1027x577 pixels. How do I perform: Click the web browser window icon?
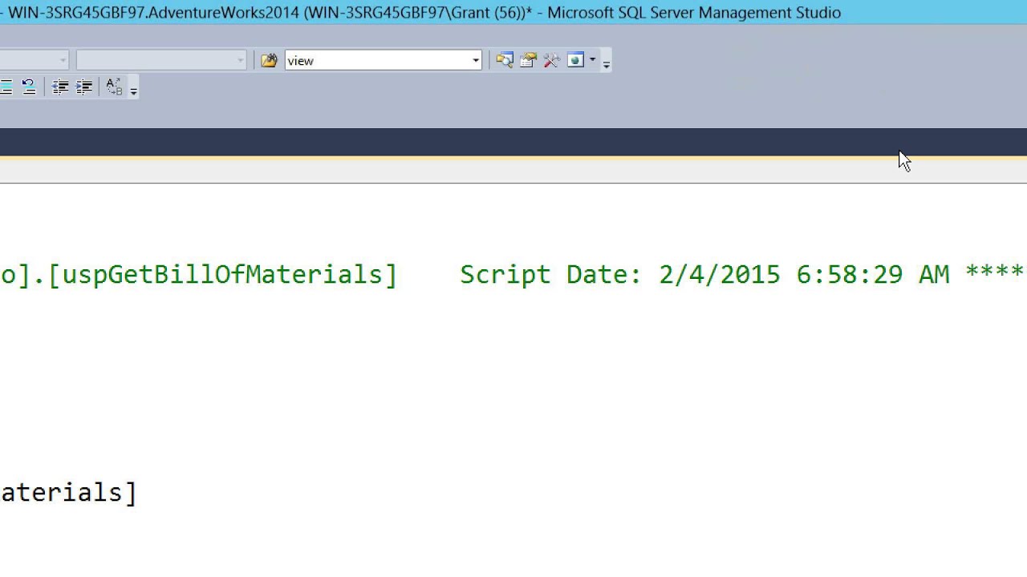575,61
